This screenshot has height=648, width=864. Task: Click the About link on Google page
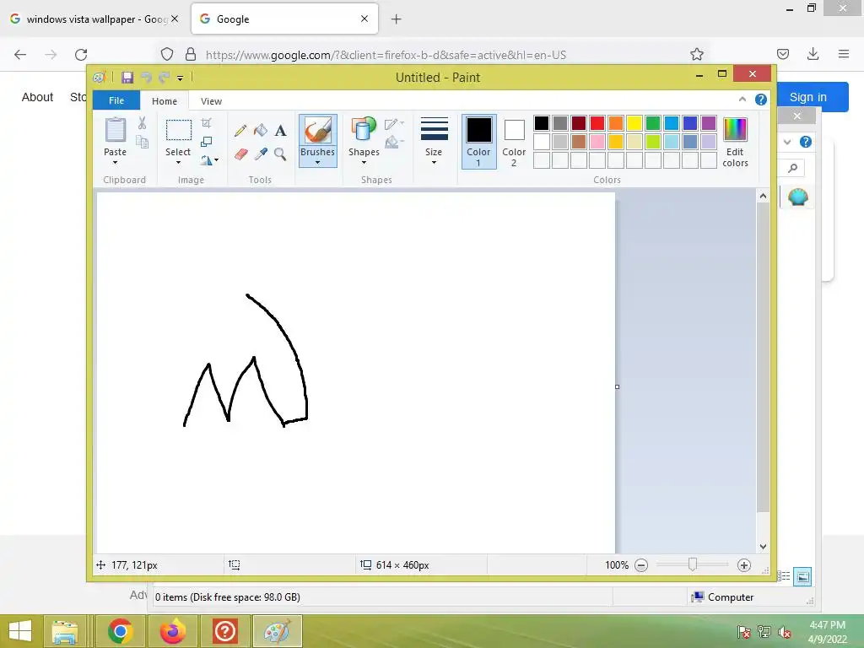(x=37, y=97)
